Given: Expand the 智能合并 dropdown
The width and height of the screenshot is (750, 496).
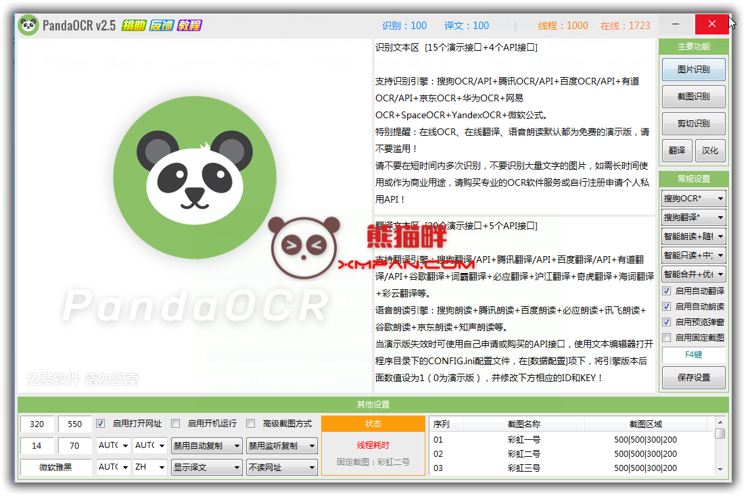Looking at the screenshot, I should [694, 274].
